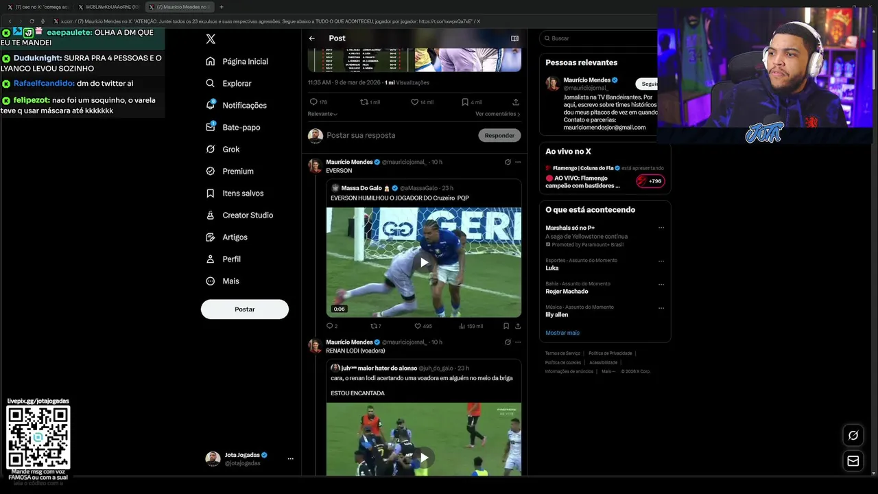Screen dimensions: 878x494
Task: Open options for Luka trend
Action: pos(661,261)
